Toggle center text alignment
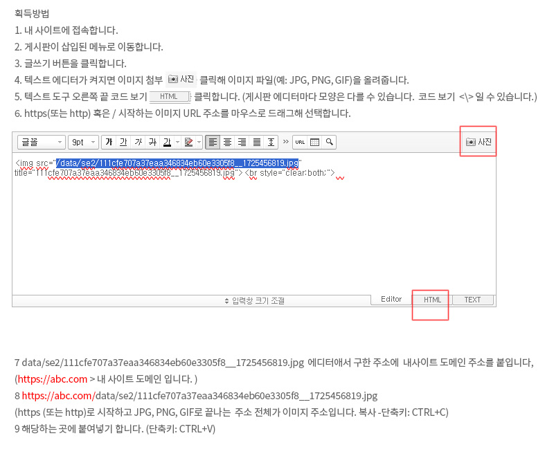Viewport: 554px width, 456px height. pos(227,142)
